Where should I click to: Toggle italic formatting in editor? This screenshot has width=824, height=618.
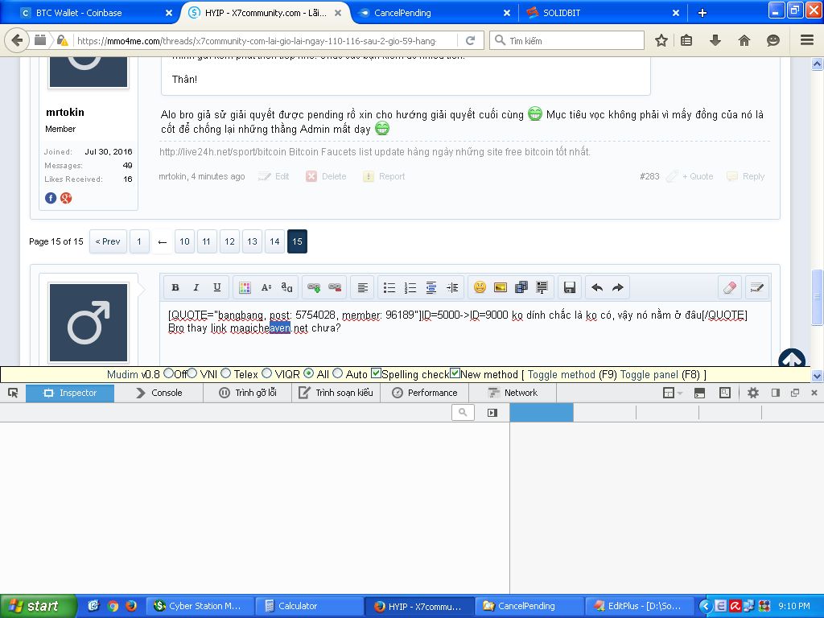click(x=196, y=287)
